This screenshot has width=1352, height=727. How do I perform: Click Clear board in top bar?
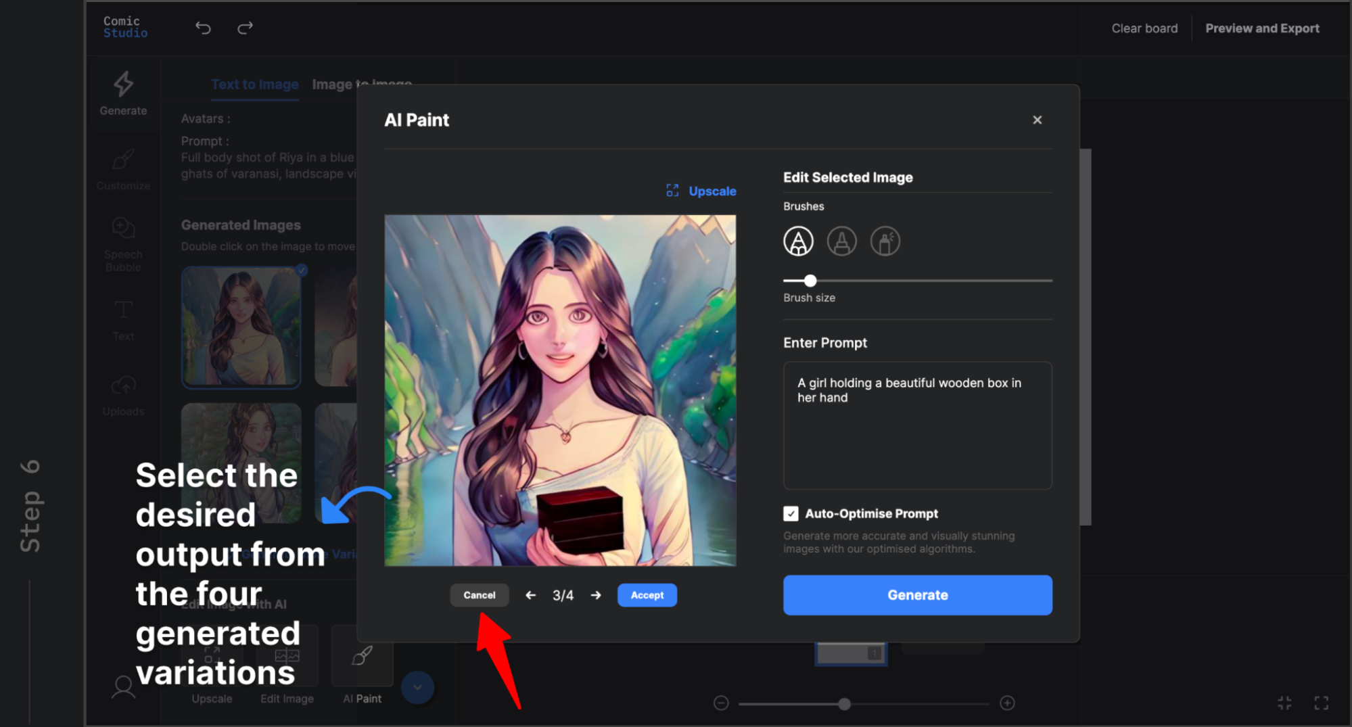(x=1144, y=28)
